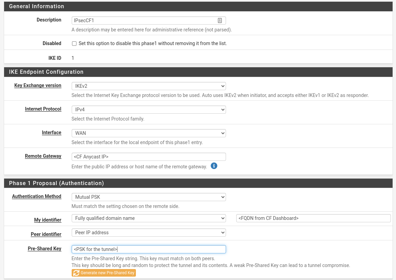Click the Interface help link
The height and width of the screenshot is (280, 396).
click(52, 132)
